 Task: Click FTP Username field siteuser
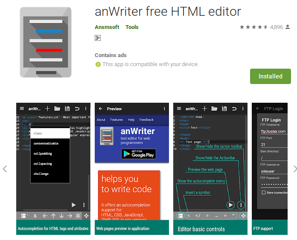(274, 171)
